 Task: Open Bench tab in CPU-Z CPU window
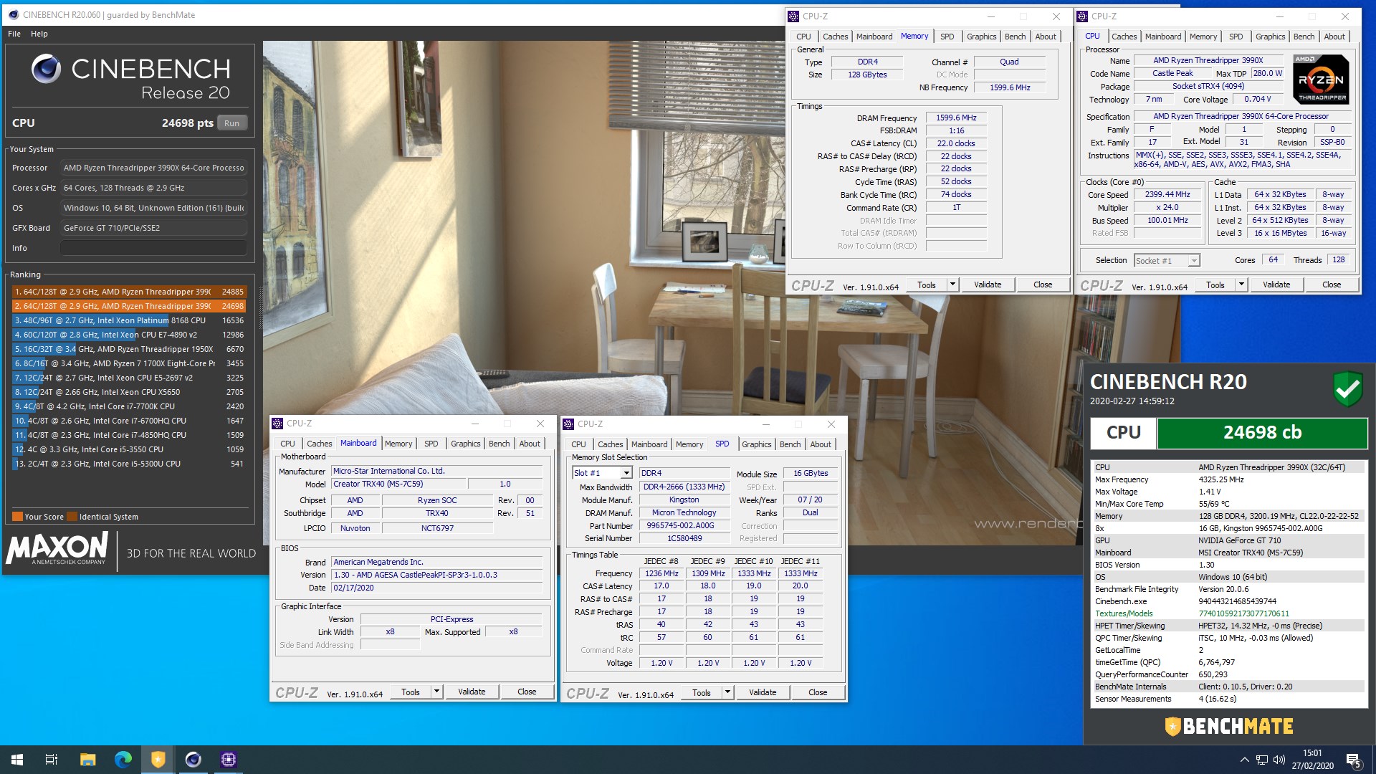(x=1304, y=37)
